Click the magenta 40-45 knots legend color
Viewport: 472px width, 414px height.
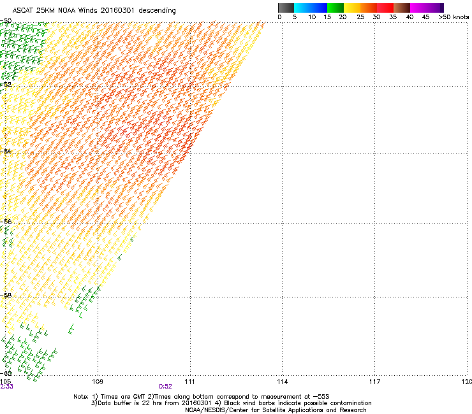[x=418, y=8]
